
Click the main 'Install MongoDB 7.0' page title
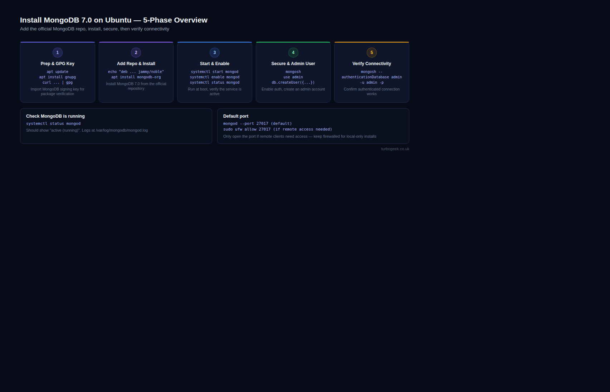pos(114,20)
